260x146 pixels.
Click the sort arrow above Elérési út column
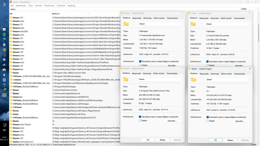point(89,13)
